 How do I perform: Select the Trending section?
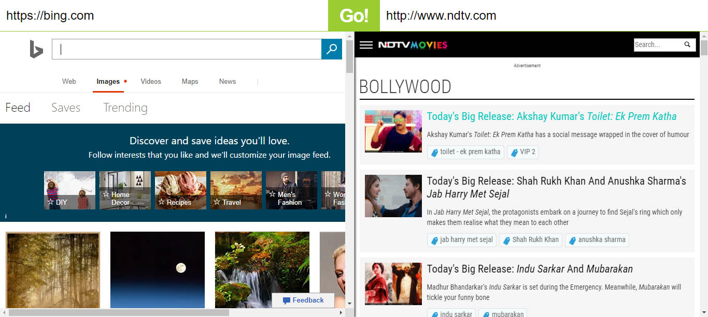[125, 108]
